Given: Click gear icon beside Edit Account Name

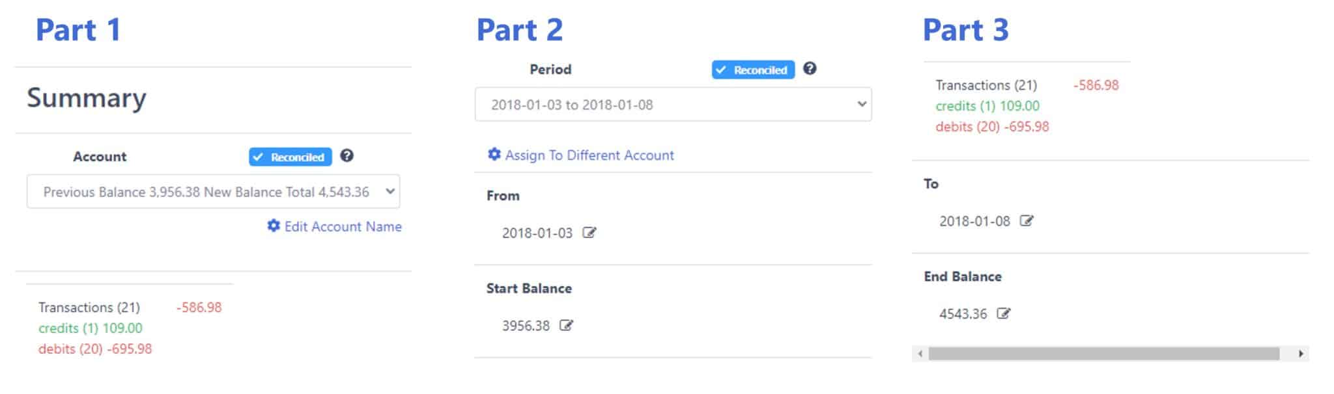Looking at the screenshot, I should coord(274,226).
